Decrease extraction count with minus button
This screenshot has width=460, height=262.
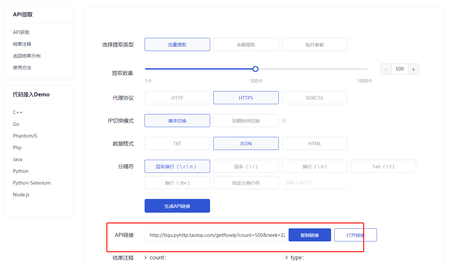(386, 69)
